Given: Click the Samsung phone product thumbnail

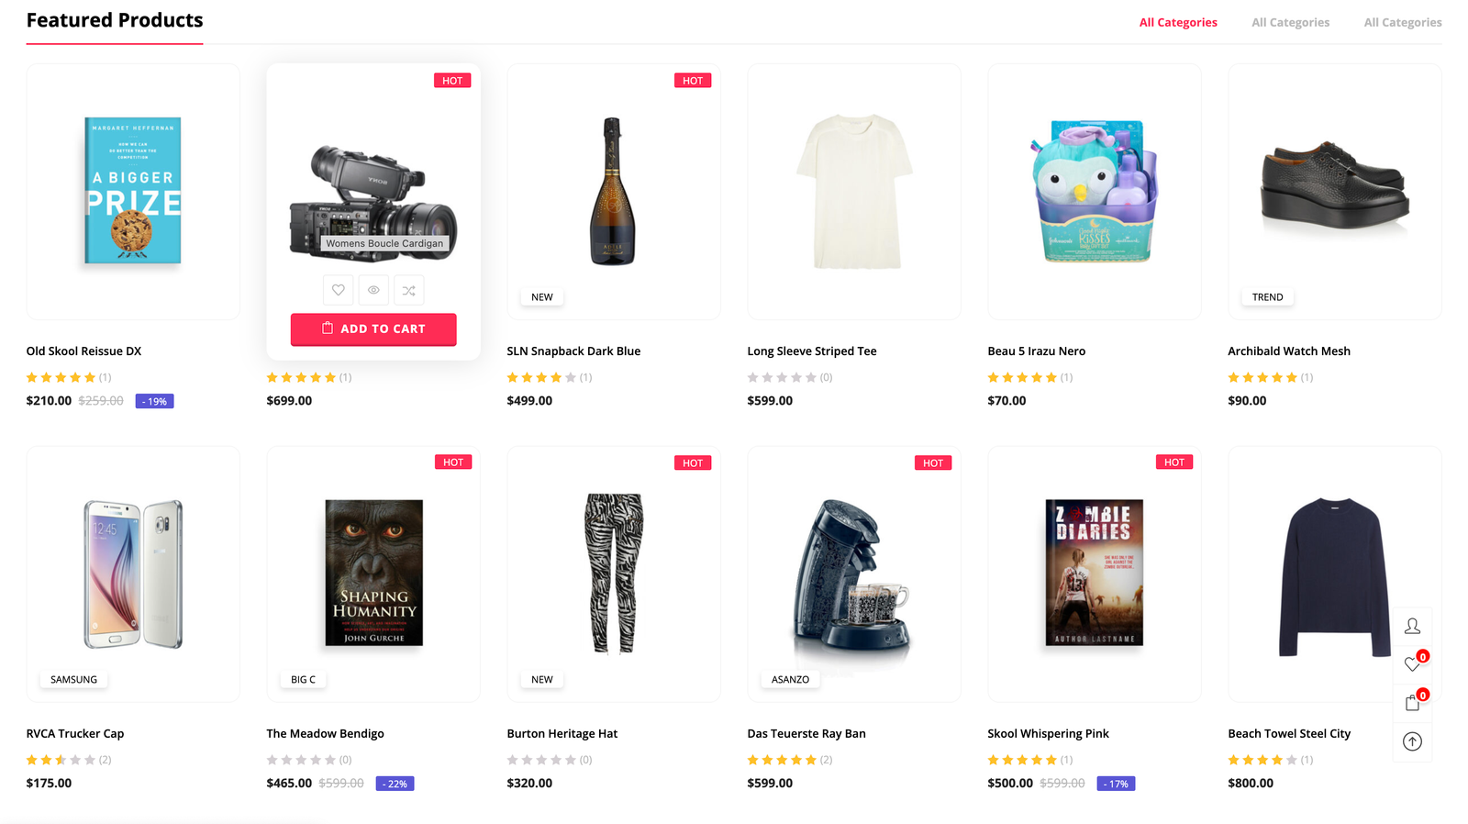Looking at the screenshot, I should click(133, 574).
